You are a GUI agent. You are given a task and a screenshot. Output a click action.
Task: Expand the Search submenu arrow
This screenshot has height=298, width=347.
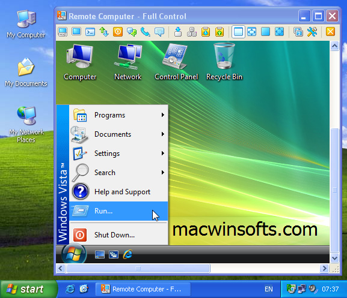coord(163,173)
